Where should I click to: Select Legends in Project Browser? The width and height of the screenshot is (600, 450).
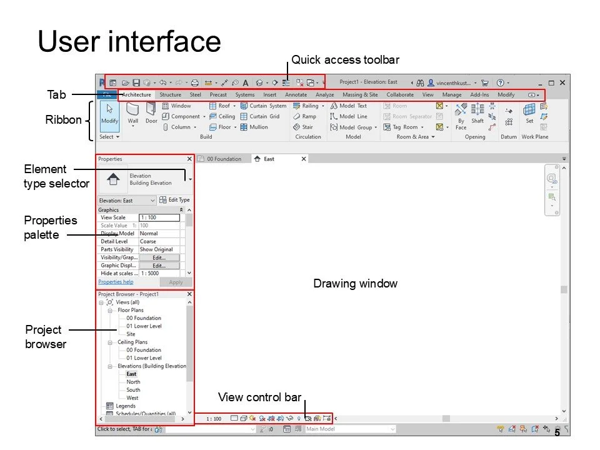point(126,406)
